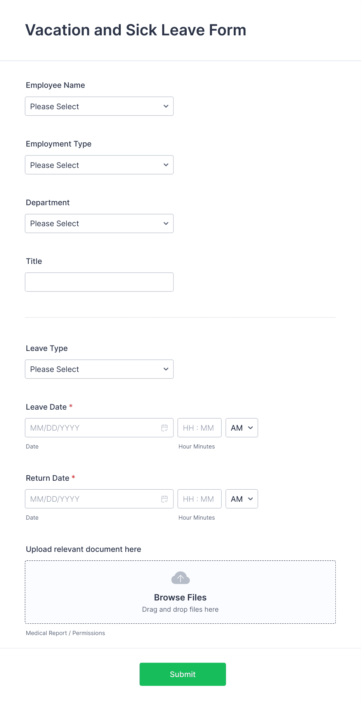Click the HH:MM field under Return Date
The image size is (361, 705).
point(199,499)
